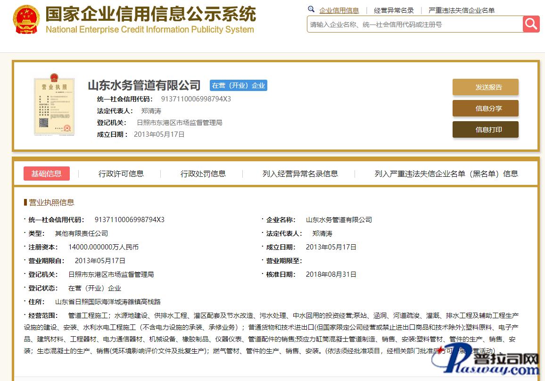Open the business license thumbnail image

click(54, 105)
